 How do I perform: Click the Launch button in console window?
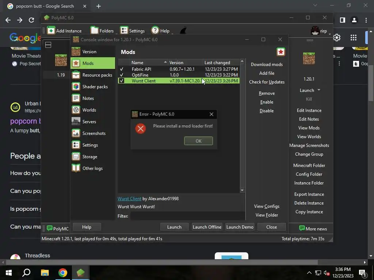[x=174, y=227]
